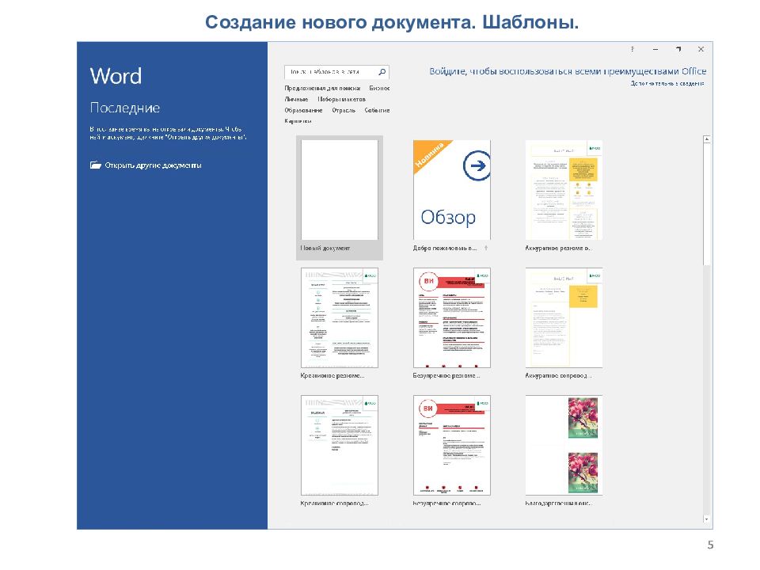Viewport: 760px width, 570px height.
Task: Click the 'Войдите, чтобы воспользоваться...' sign-in link
Action: tap(568, 71)
